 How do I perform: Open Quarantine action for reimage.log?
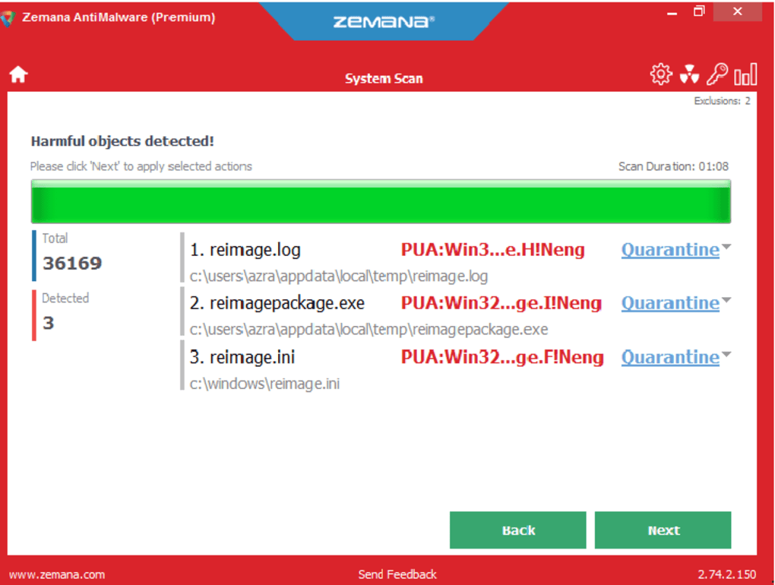(x=670, y=249)
